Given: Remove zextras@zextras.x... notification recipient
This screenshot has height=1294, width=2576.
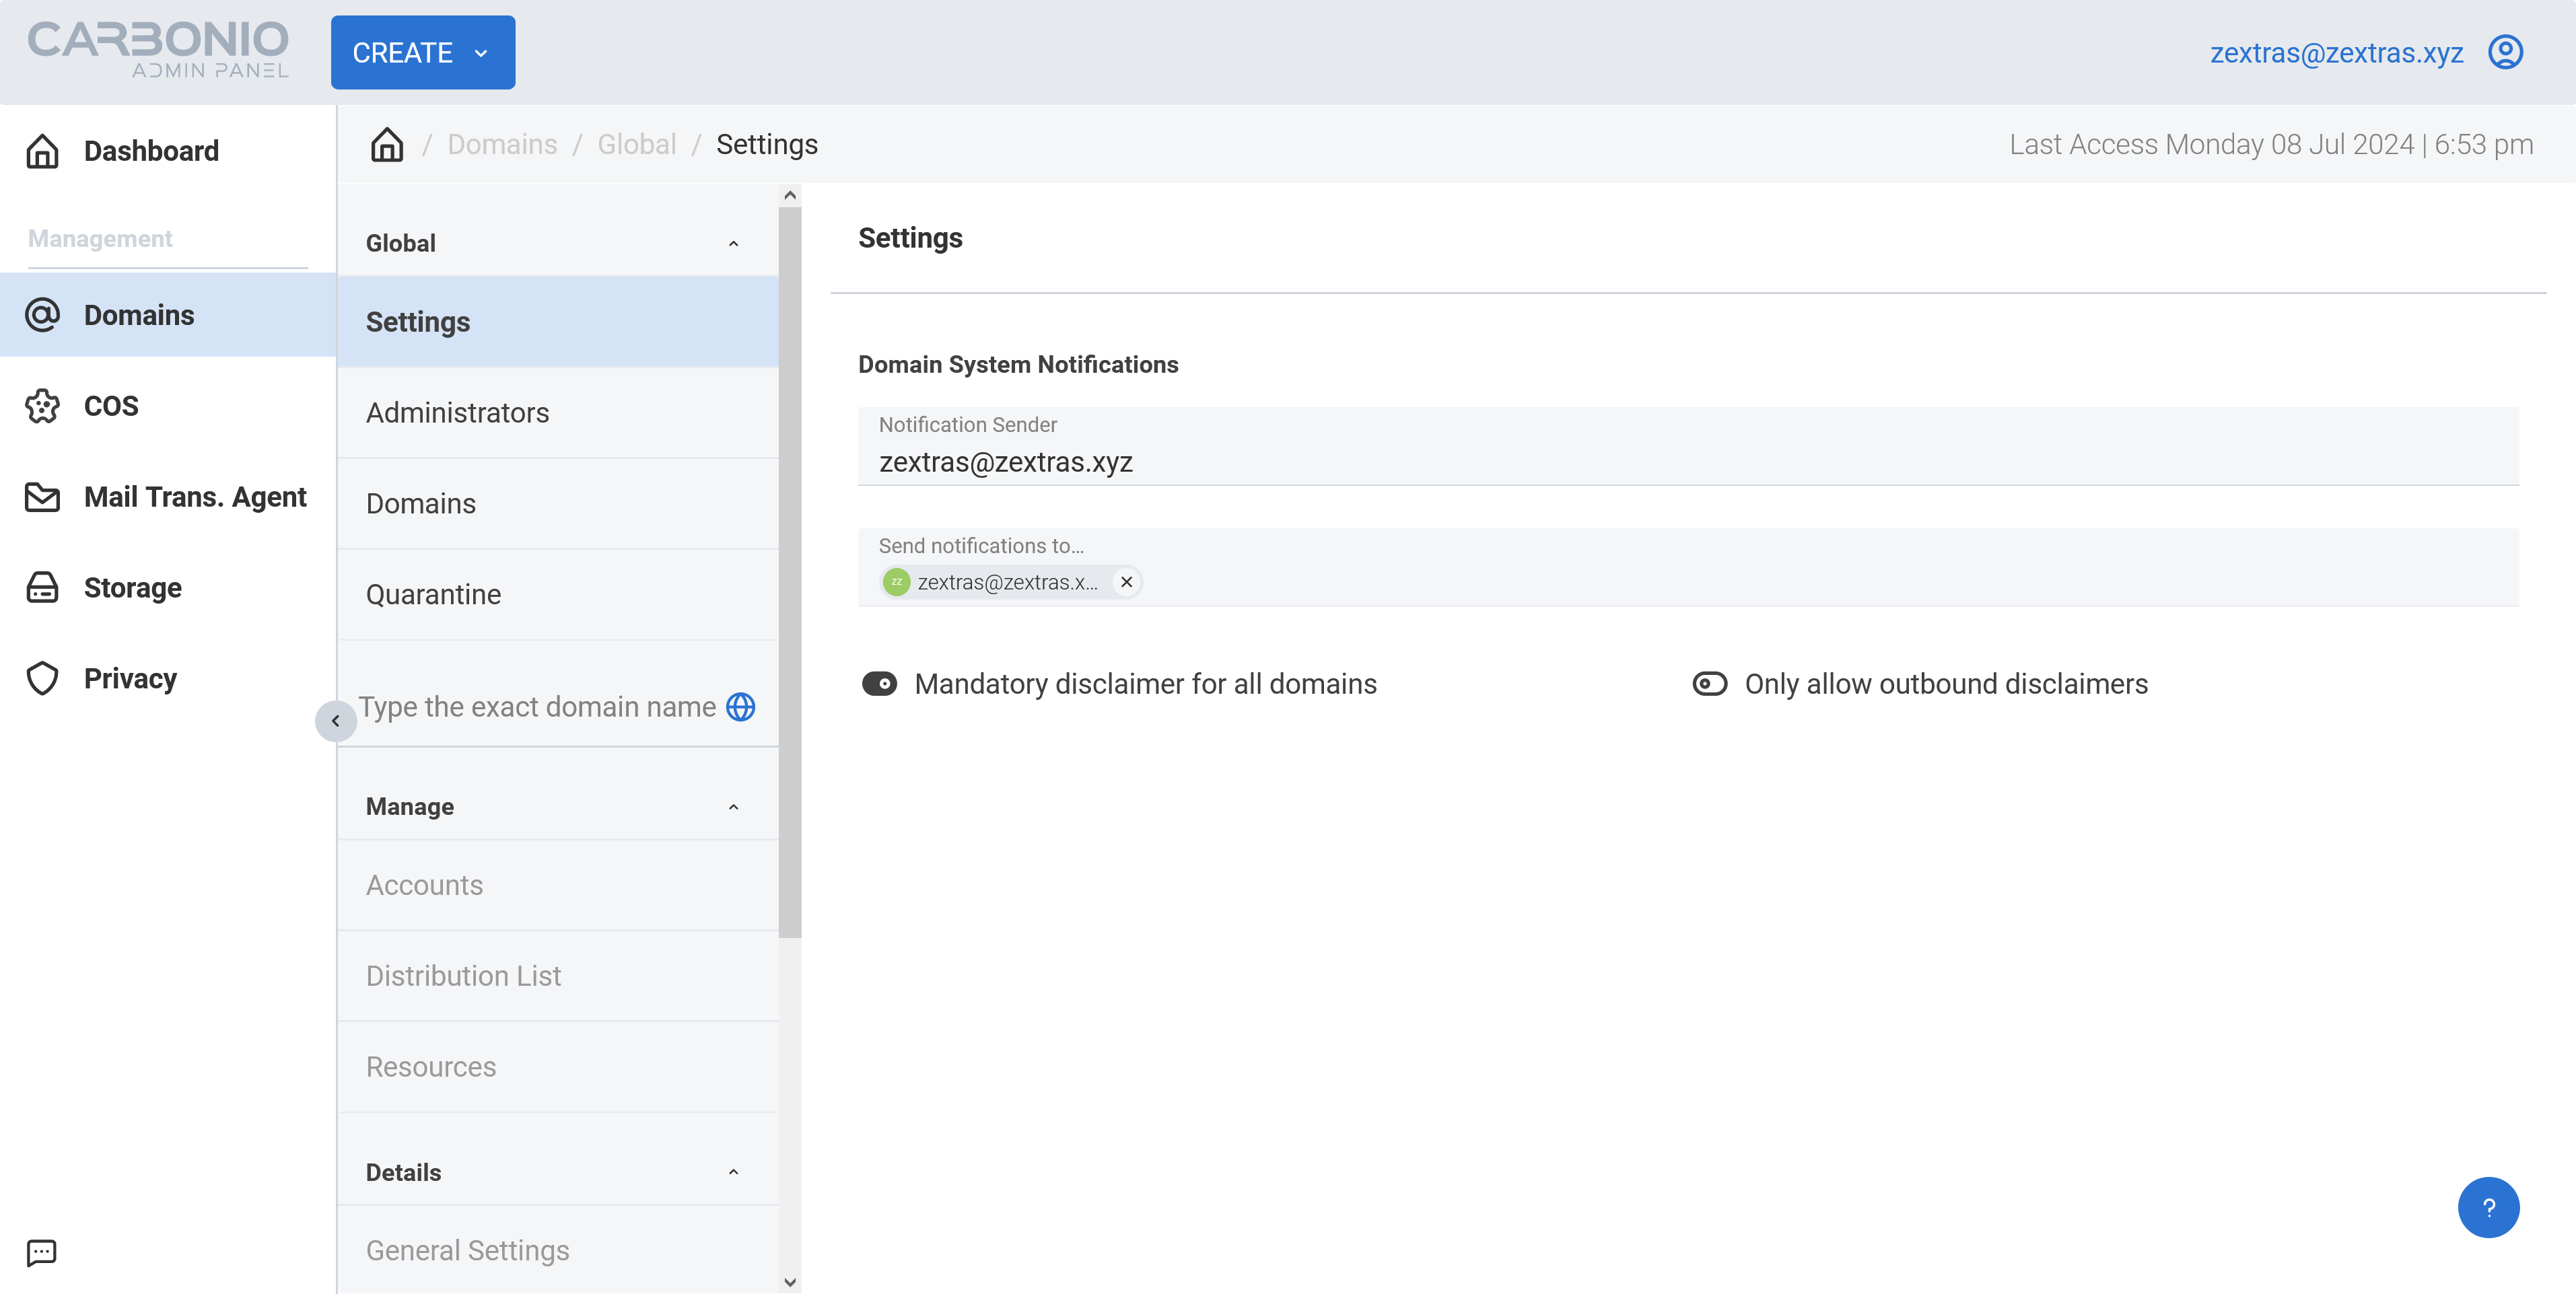Looking at the screenshot, I should click(x=1127, y=581).
